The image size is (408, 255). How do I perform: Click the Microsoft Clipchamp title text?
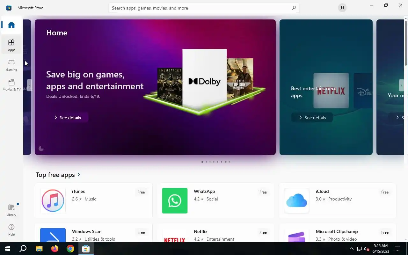(x=337, y=231)
